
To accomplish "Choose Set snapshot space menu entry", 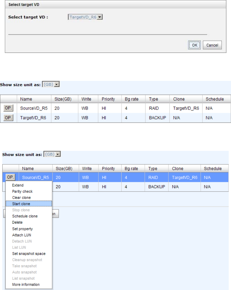I will [29, 254].
